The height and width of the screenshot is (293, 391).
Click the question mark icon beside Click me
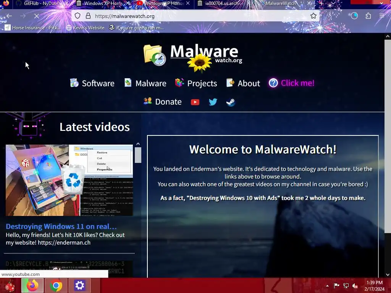(x=273, y=83)
